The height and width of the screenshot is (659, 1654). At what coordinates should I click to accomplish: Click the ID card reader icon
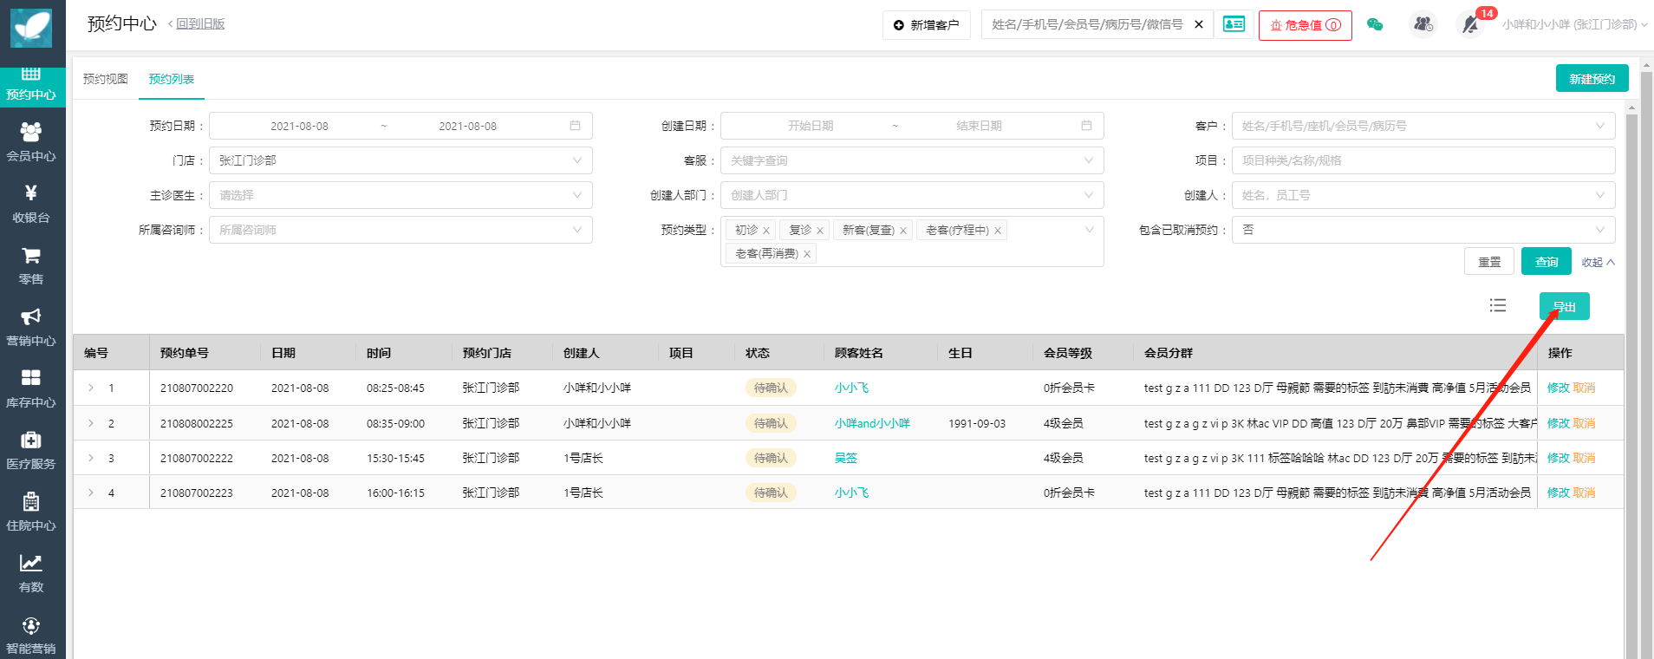coord(1234,24)
